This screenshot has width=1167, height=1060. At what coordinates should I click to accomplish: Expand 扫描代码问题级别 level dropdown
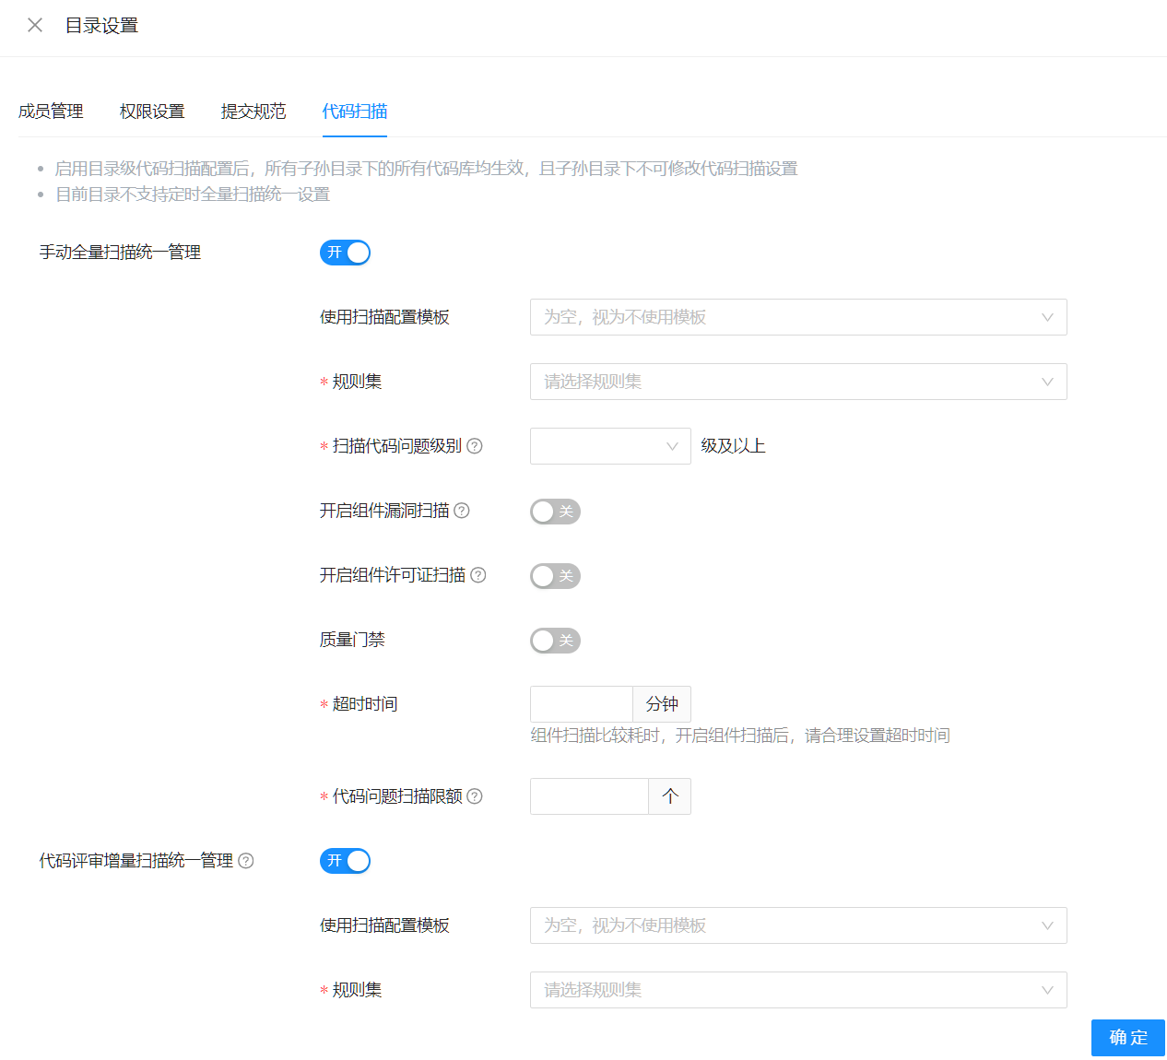click(609, 446)
